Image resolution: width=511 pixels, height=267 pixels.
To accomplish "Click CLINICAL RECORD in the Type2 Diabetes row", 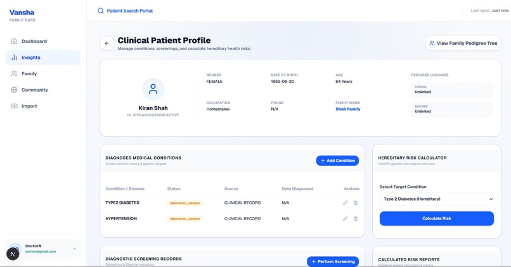I will [242, 202].
